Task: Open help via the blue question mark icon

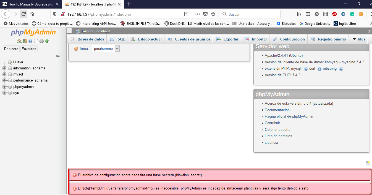Action: click(30, 41)
